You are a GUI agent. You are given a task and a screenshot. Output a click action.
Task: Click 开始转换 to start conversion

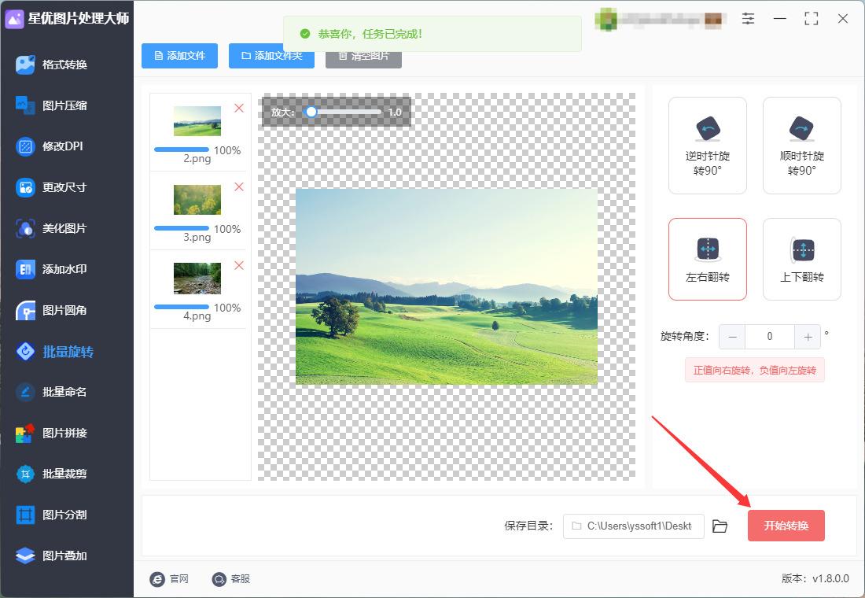point(786,526)
